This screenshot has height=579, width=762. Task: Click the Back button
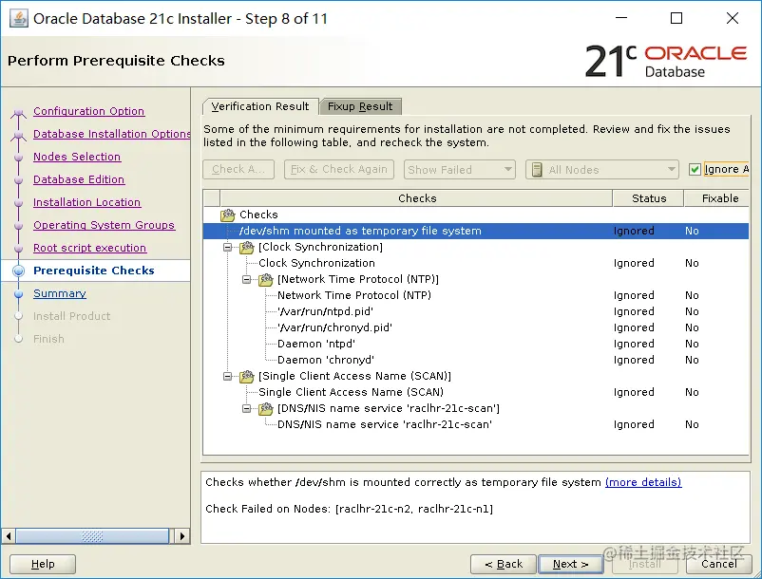(x=504, y=564)
